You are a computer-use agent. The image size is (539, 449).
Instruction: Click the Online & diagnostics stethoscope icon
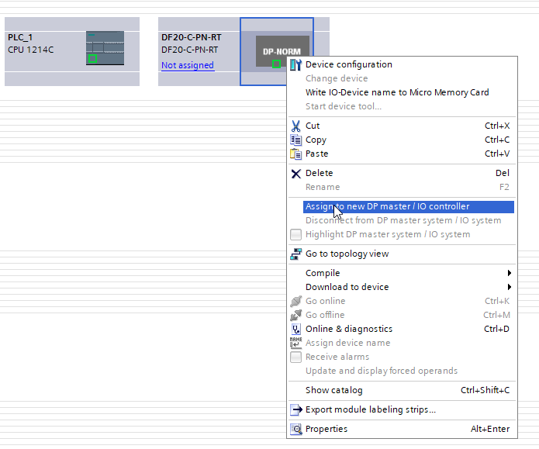pos(295,329)
